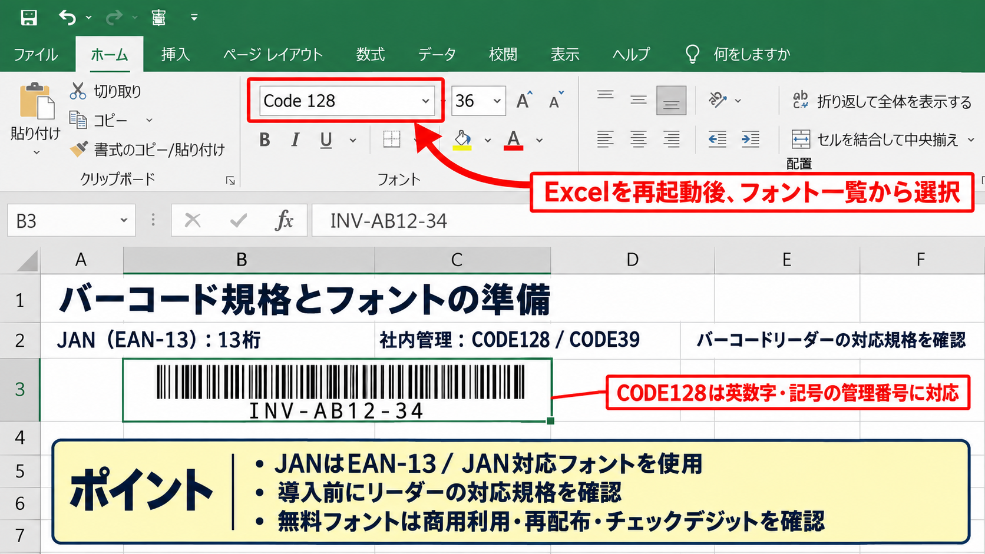Click the fx insert function icon
The image size is (985, 554).
click(284, 221)
